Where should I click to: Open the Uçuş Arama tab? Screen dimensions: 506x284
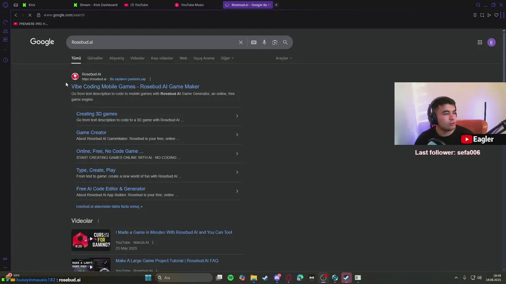coord(204,58)
